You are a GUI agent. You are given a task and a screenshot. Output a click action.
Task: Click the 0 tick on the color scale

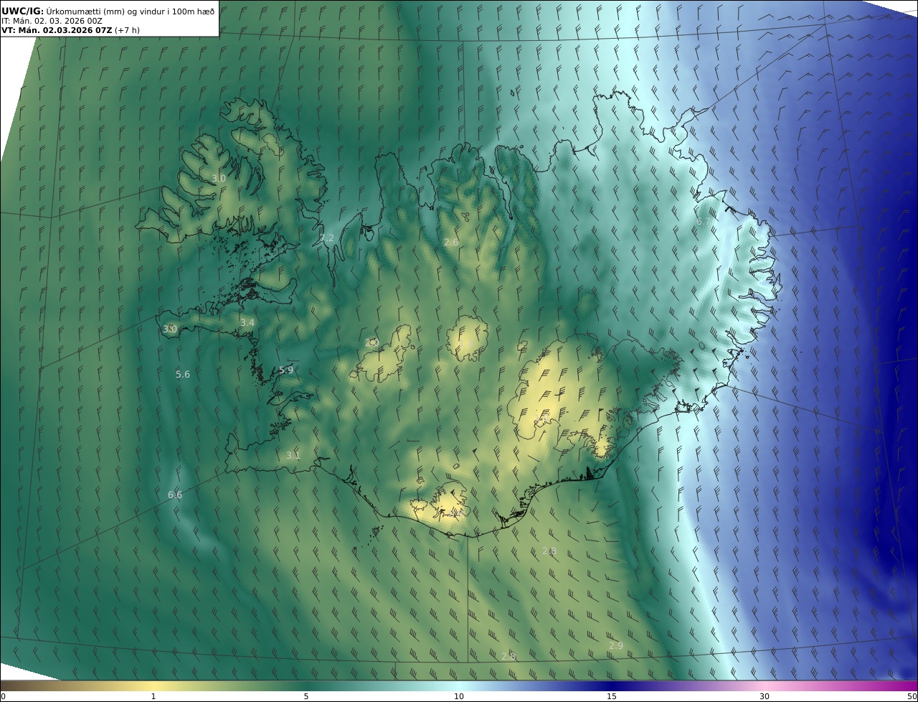coord(3,696)
